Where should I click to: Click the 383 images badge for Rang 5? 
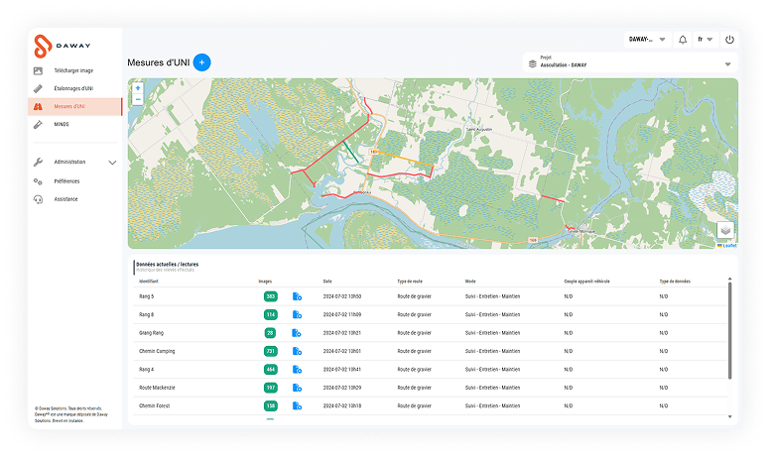point(270,296)
